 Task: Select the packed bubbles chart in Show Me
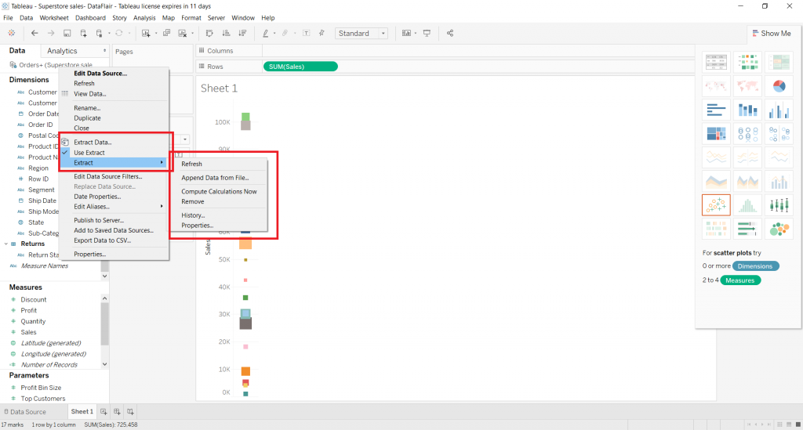pos(779,229)
